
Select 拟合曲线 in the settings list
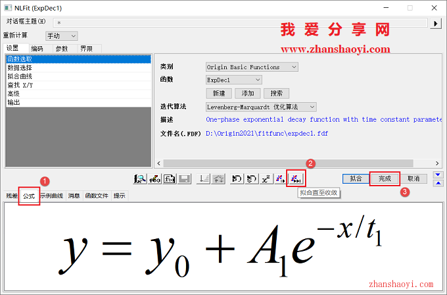tap(78, 76)
